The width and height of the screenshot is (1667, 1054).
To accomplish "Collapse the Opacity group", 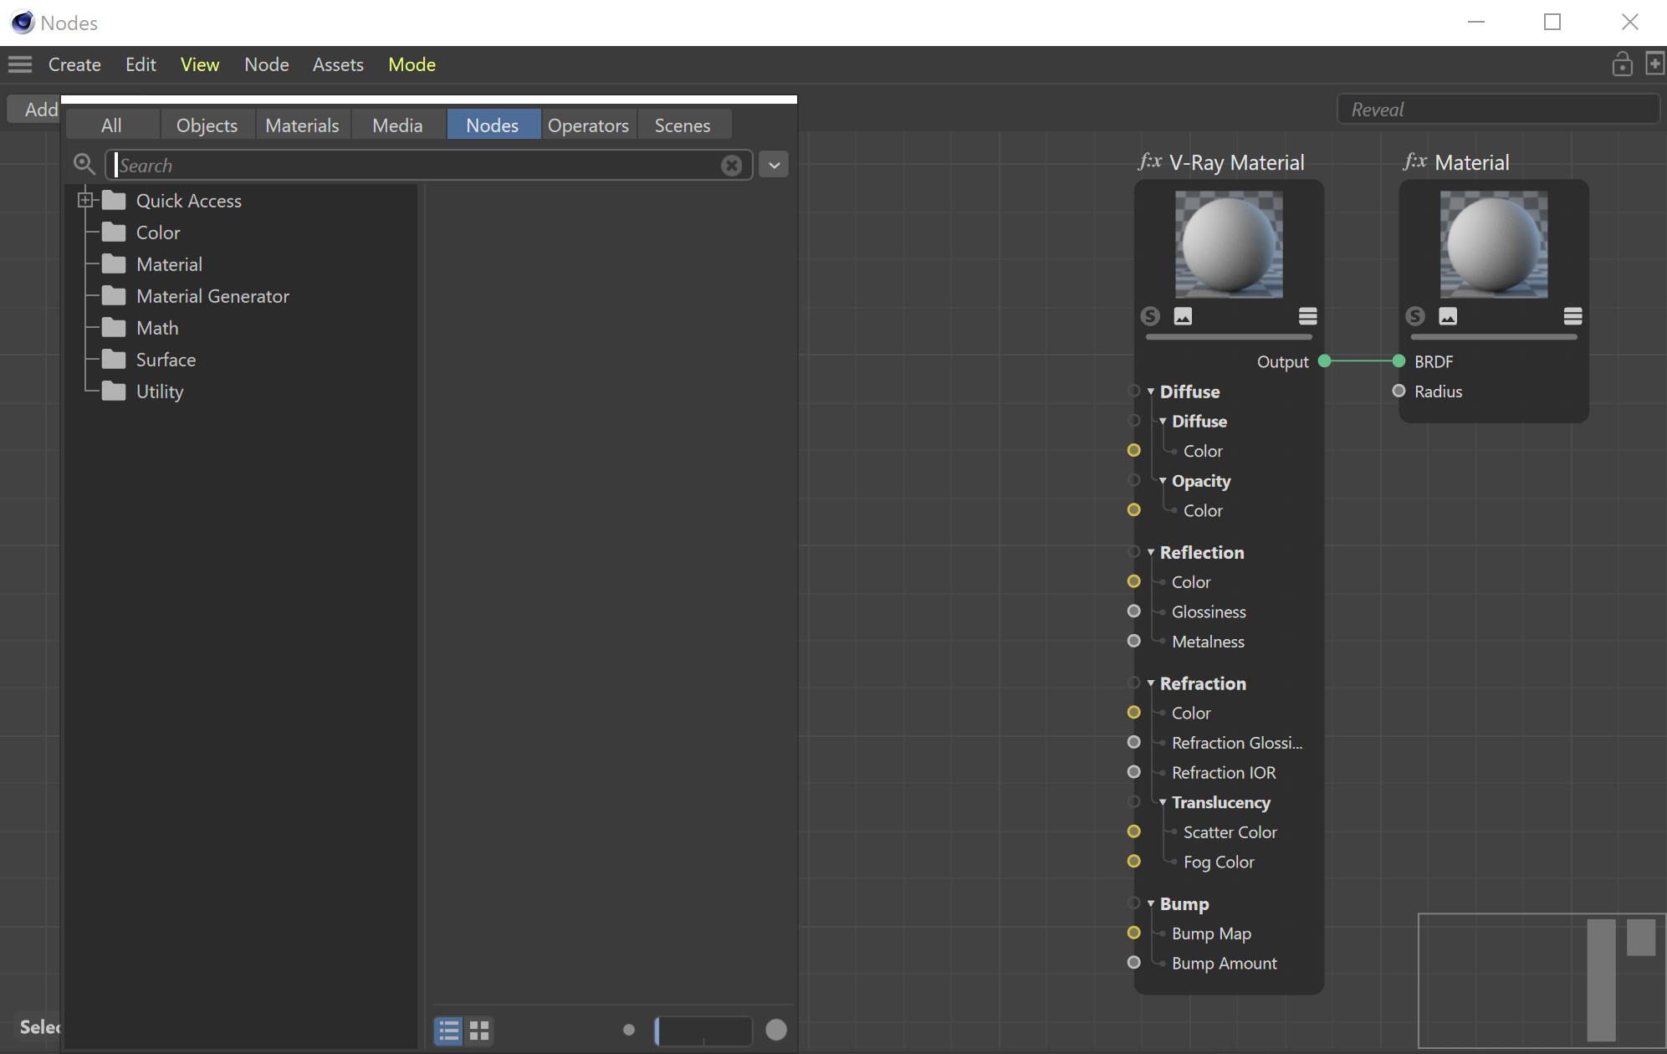I will 1163,481.
